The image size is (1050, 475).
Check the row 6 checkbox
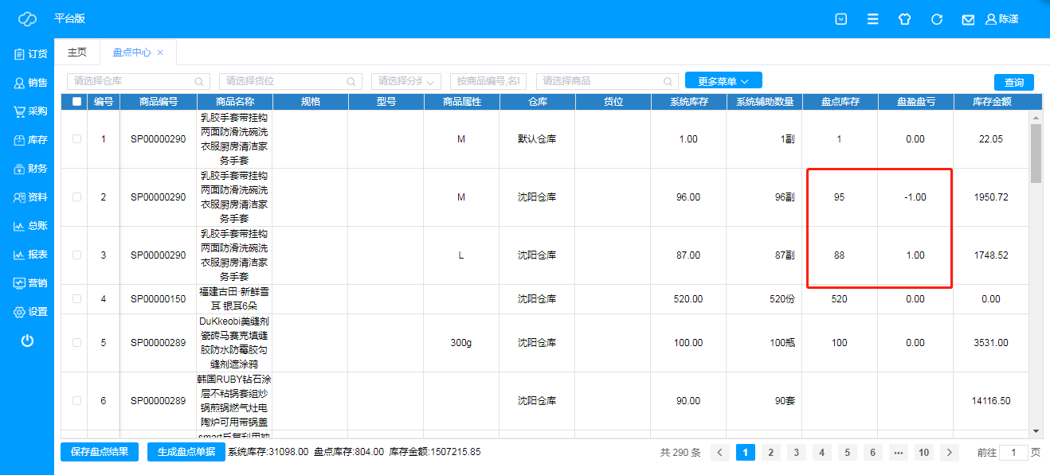(76, 401)
